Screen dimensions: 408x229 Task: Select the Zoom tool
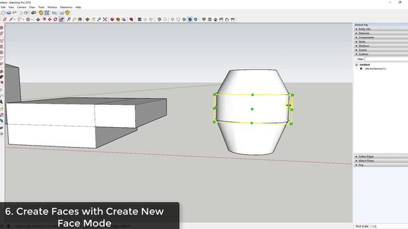pos(99,20)
